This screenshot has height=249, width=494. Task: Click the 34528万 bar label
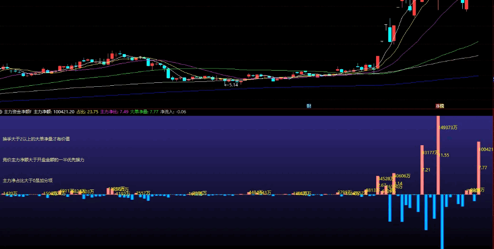click(386, 179)
